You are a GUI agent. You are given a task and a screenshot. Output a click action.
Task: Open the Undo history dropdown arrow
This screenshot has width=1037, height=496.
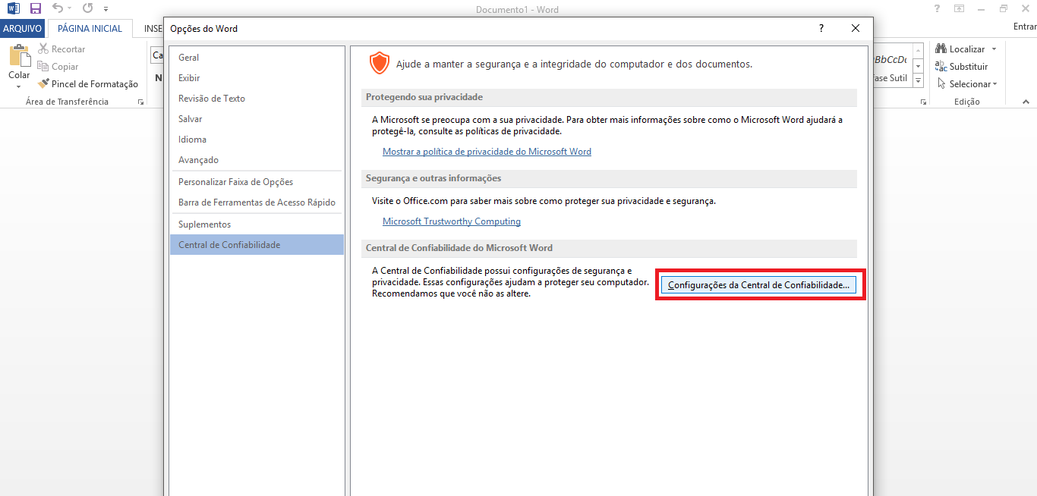point(69,9)
